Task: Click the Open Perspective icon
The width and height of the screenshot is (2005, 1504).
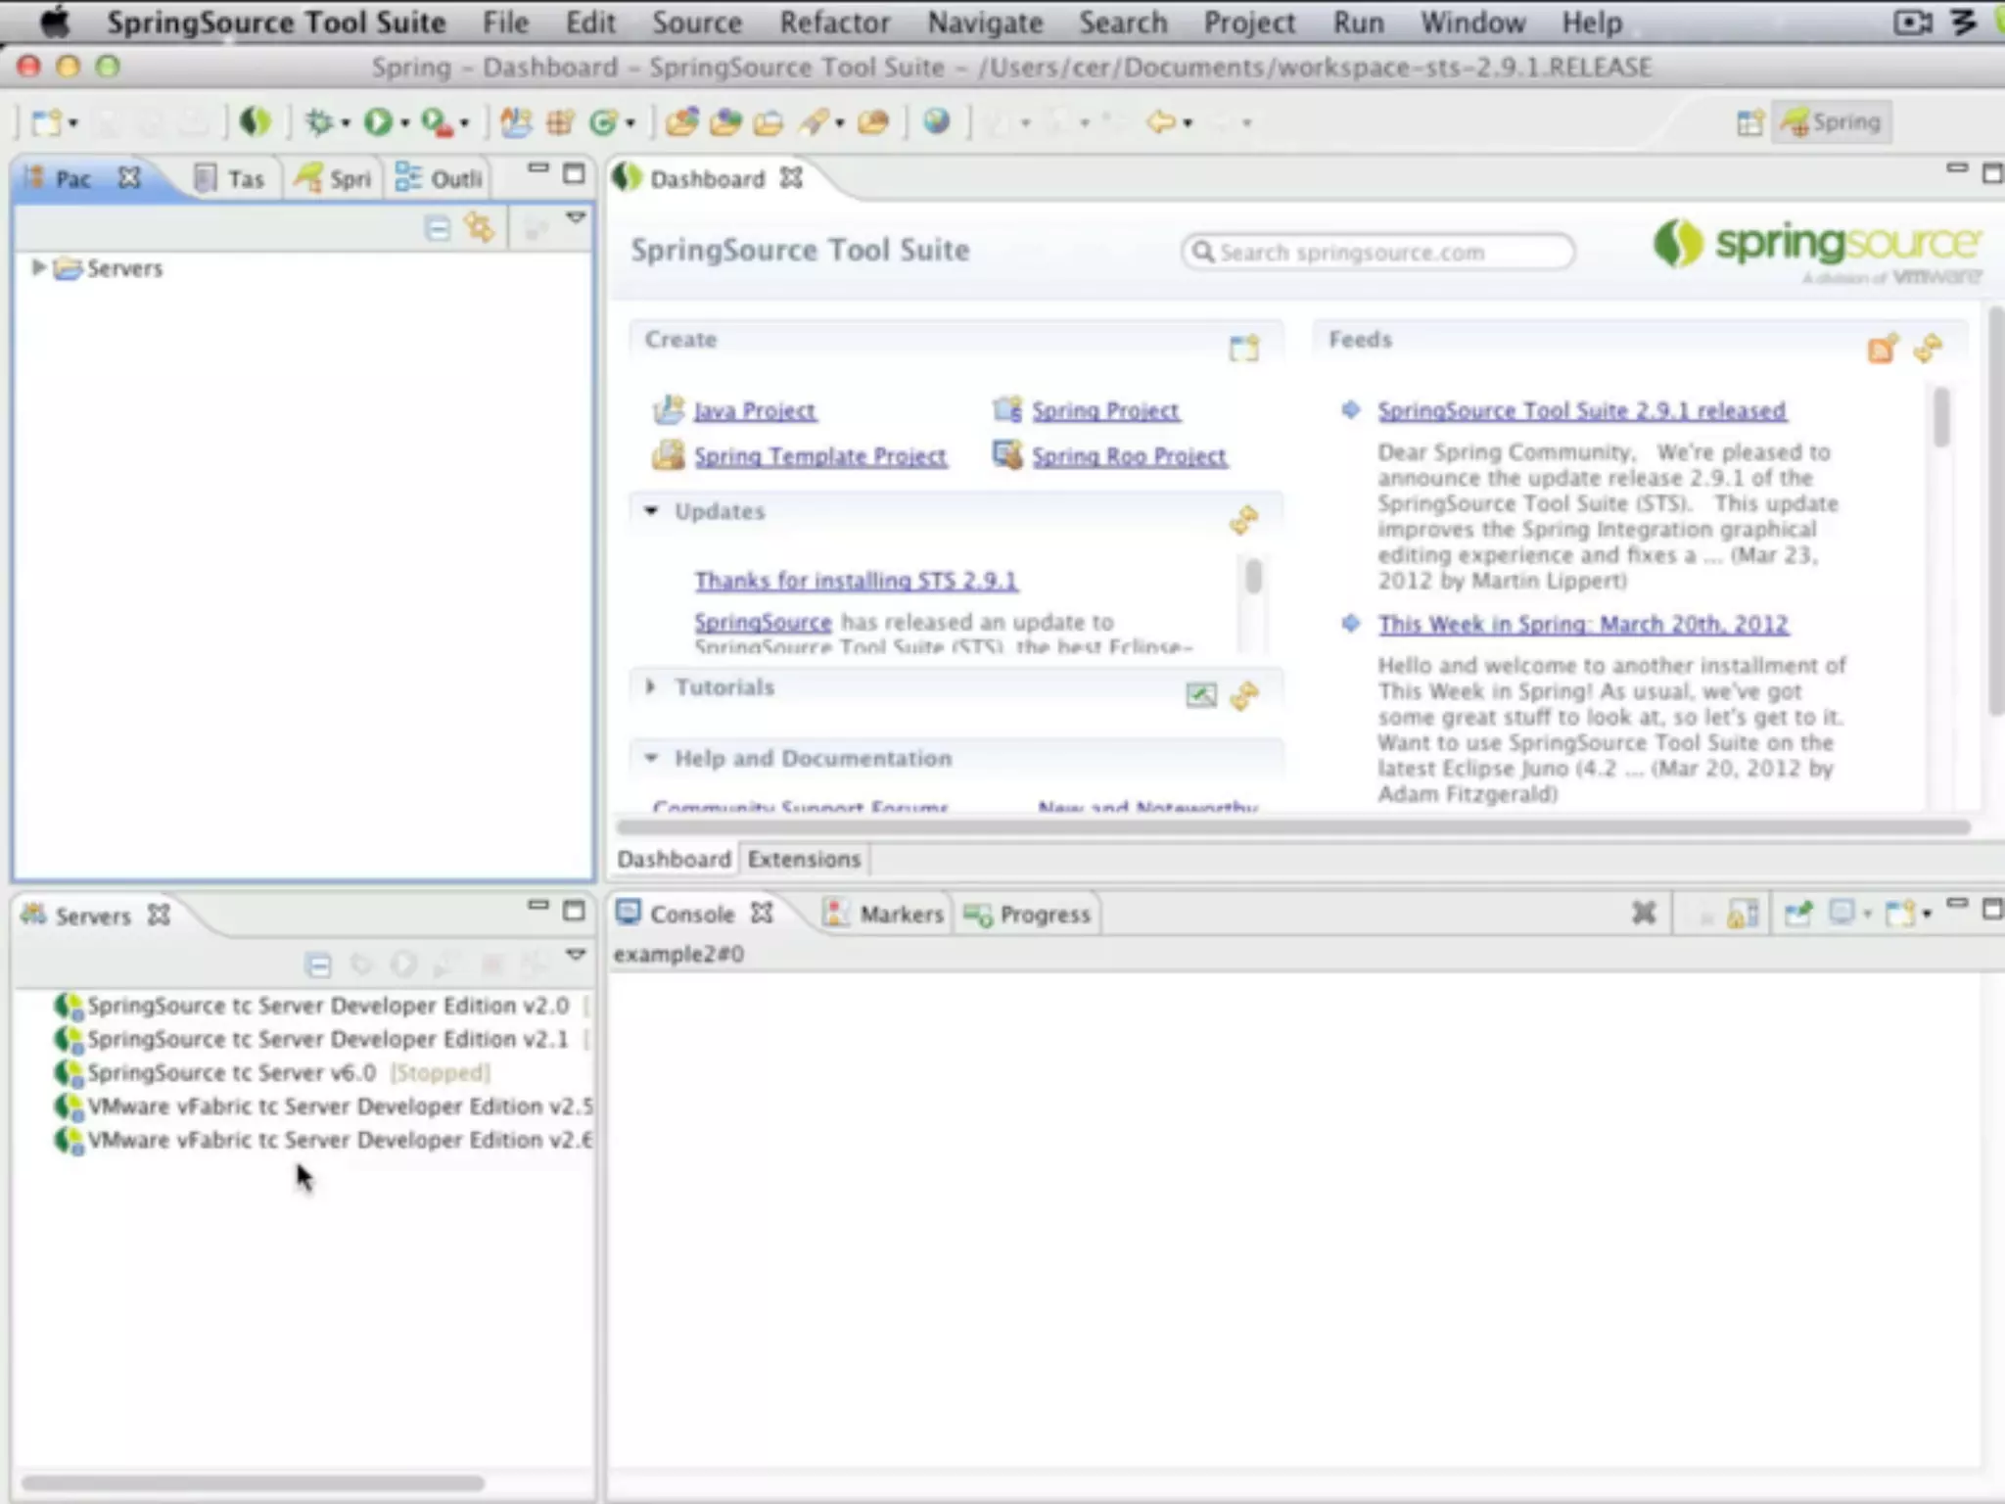Action: tap(1749, 122)
